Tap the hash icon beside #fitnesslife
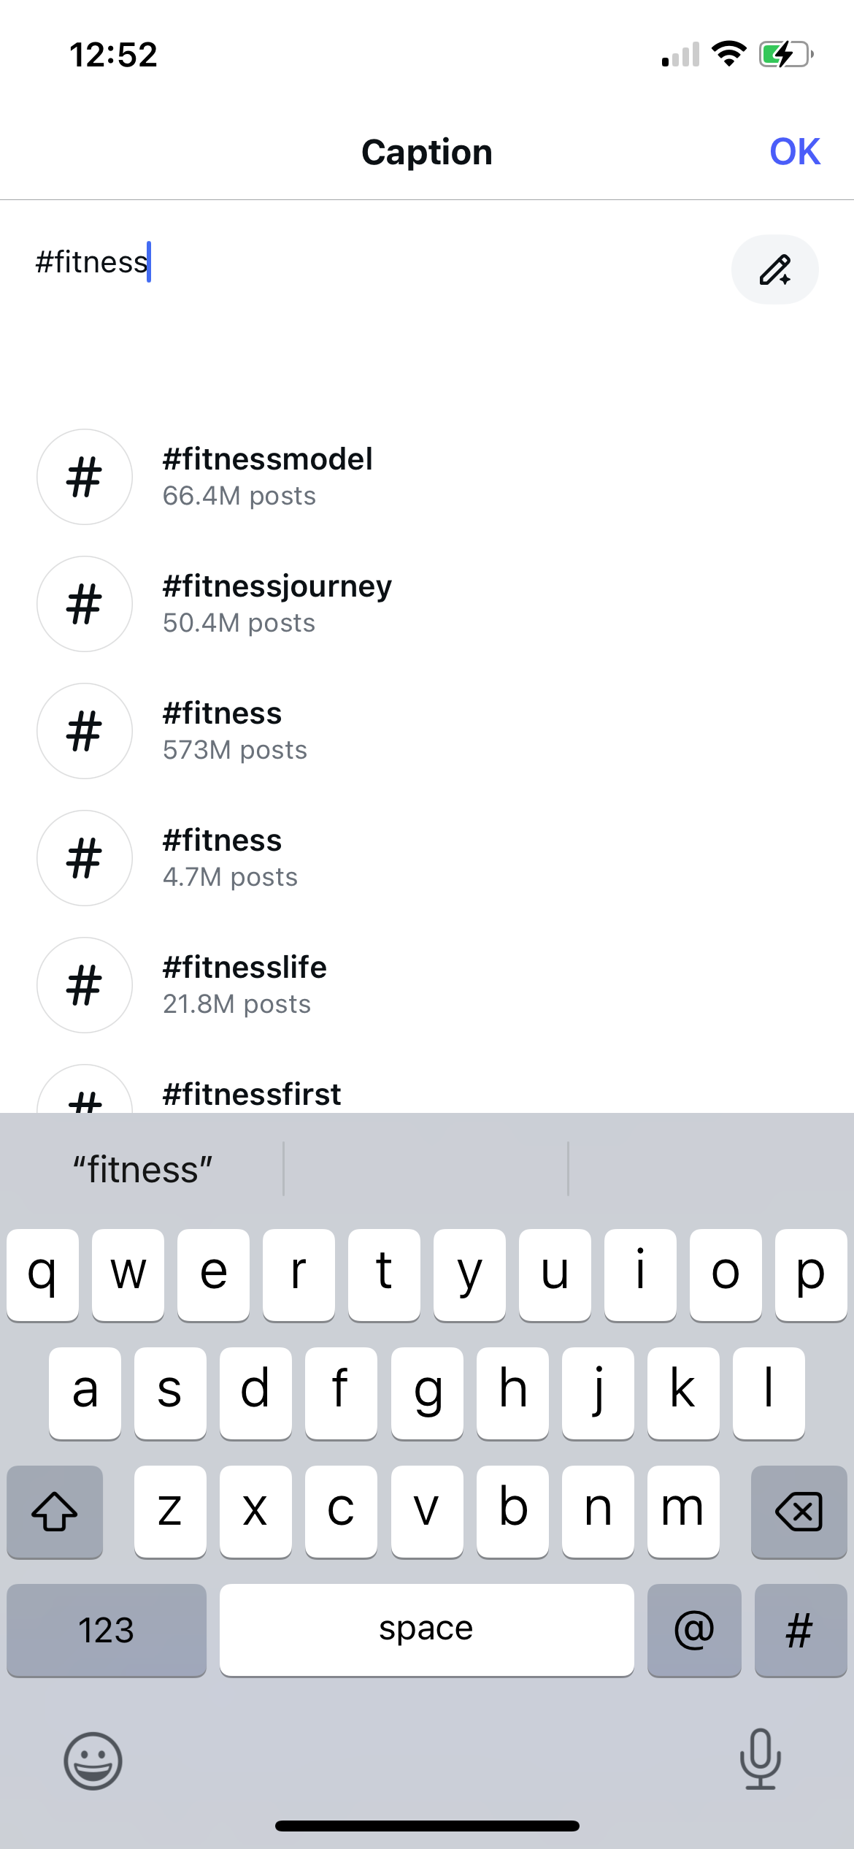The image size is (854, 1849). tap(85, 985)
